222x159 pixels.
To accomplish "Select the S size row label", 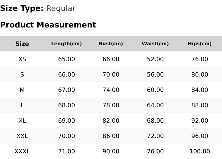I will click(22, 74).
